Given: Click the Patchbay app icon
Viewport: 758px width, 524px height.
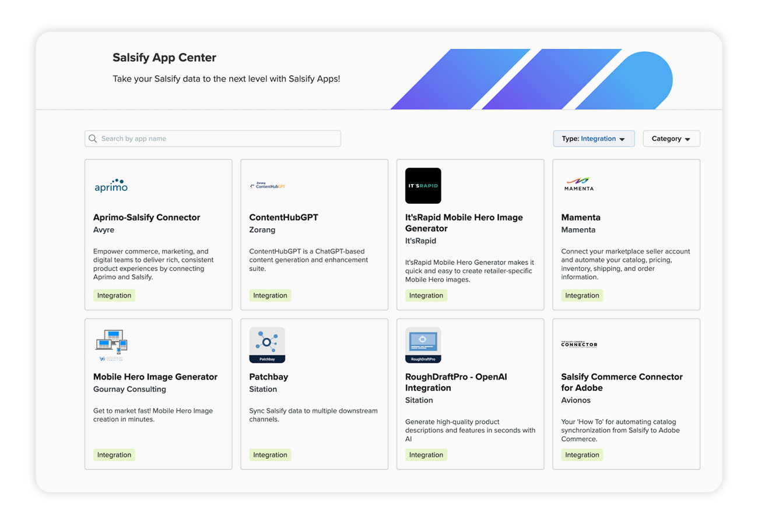Looking at the screenshot, I should click(267, 345).
